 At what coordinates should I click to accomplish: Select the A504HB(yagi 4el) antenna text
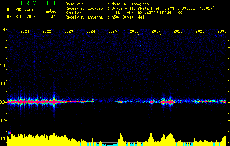[129, 17]
